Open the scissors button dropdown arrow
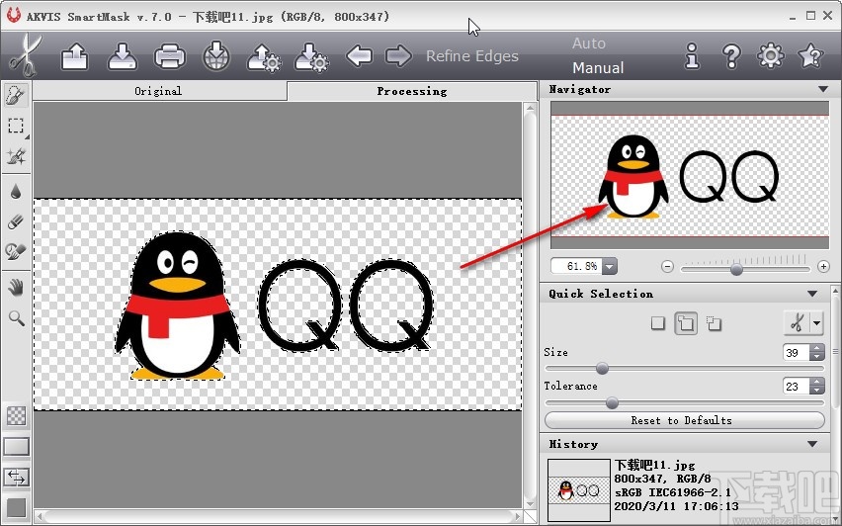 816,323
